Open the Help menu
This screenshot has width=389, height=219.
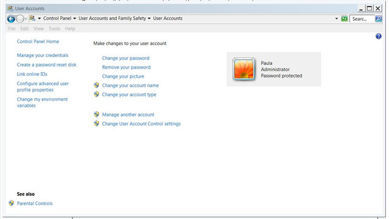coord(70,29)
